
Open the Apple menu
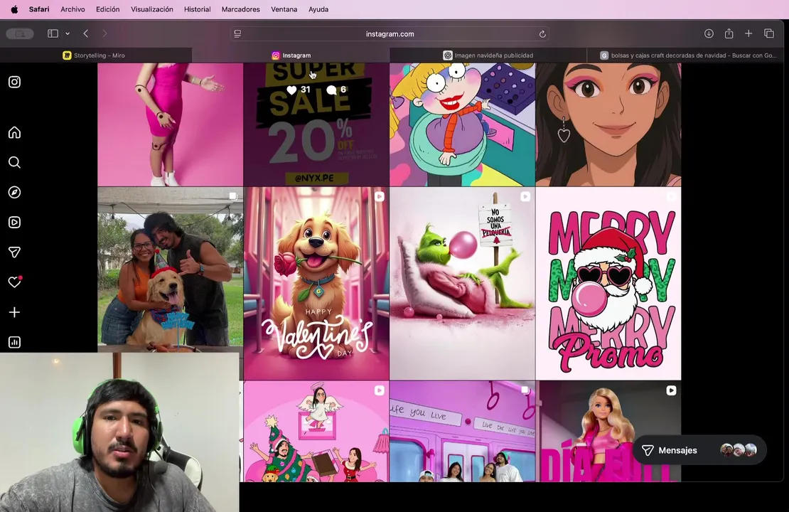pos(15,9)
